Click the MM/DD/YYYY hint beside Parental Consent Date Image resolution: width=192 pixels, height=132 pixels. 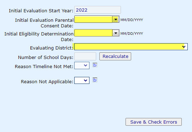[132, 20]
